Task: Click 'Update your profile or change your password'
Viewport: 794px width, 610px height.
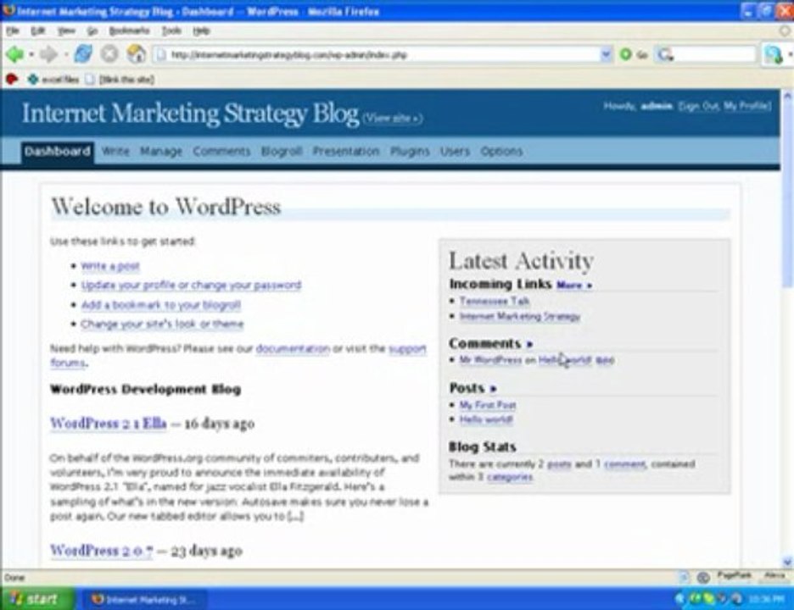Action: point(191,285)
